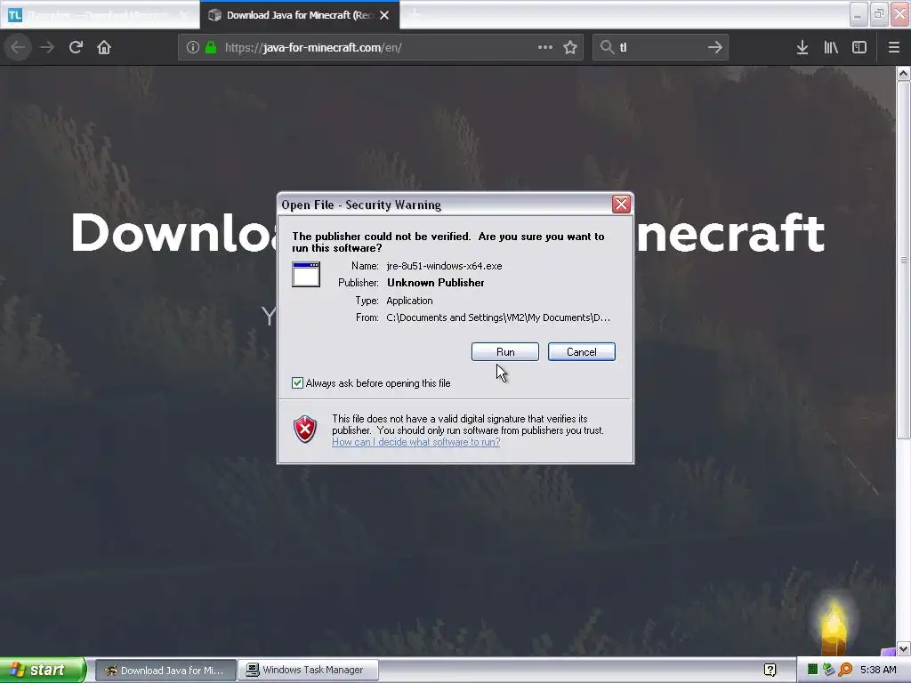Reload the current page
The height and width of the screenshot is (683, 911).
76,47
